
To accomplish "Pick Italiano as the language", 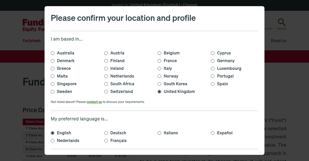I will pyautogui.click(x=159, y=133).
